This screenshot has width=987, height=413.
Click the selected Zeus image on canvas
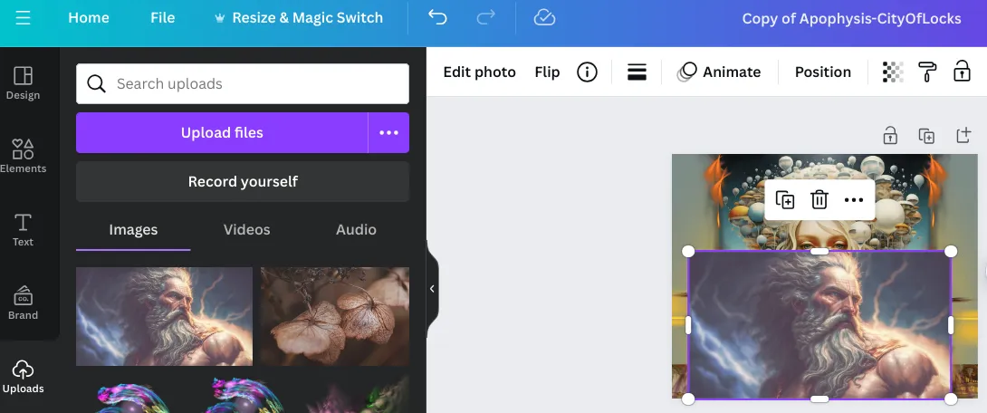point(819,325)
